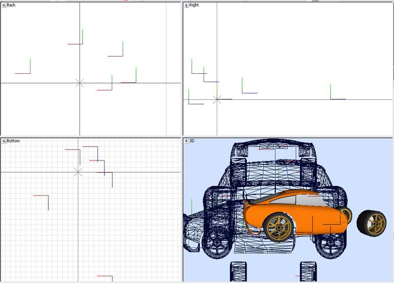
Task: Click the origin crosshair in Bottom view
Action: point(78,172)
